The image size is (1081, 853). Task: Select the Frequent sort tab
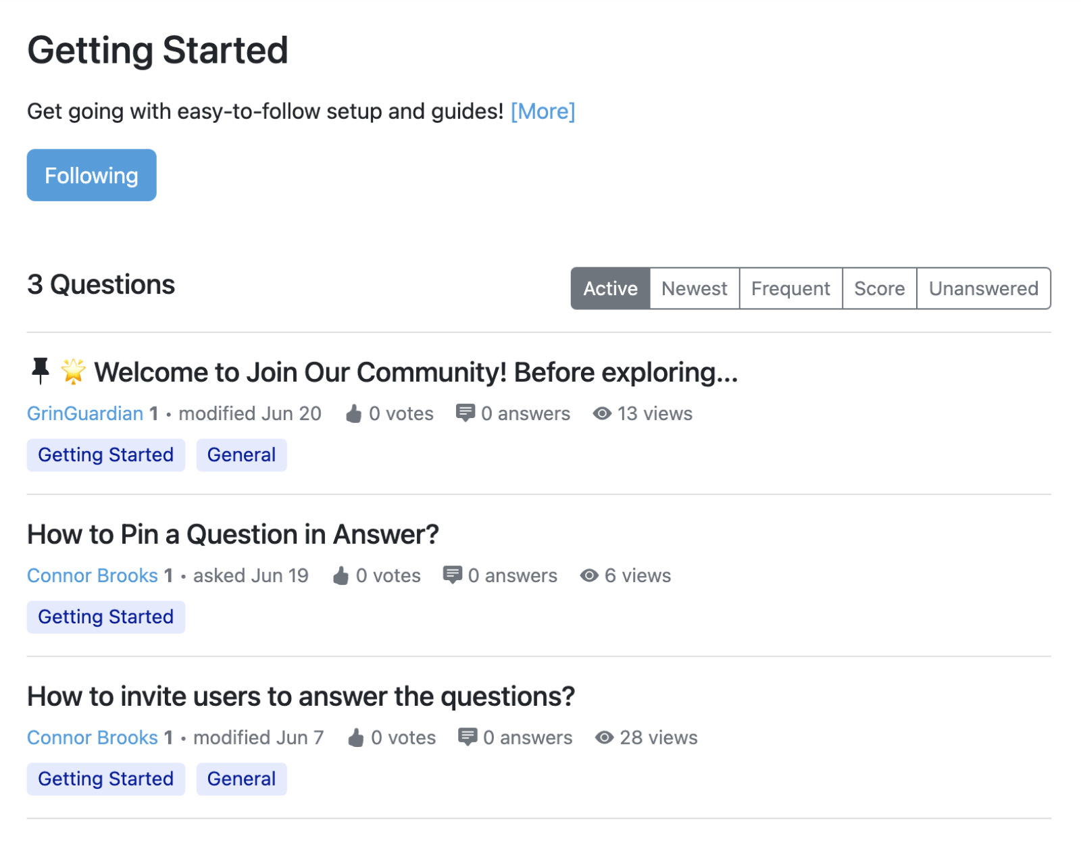tap(790, 288)
